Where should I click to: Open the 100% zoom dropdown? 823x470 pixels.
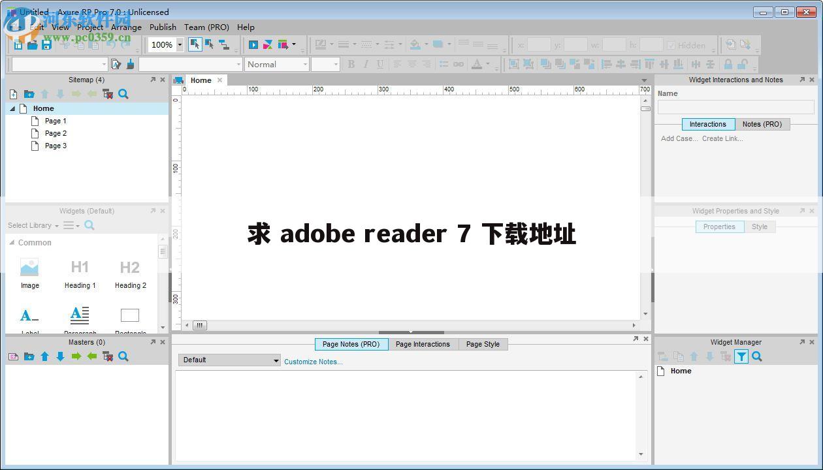point(180,44)
